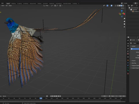Screen dimensions: 139x104
Task: Switch viewport shading to Rendered
Action: (x=123, y=6)
